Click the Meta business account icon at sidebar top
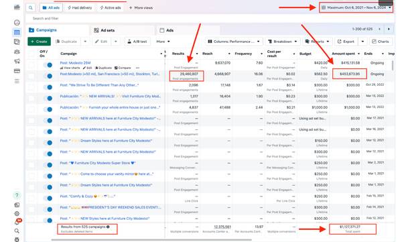The height and width of the screenshot is (242, 402). pos(17,7)
